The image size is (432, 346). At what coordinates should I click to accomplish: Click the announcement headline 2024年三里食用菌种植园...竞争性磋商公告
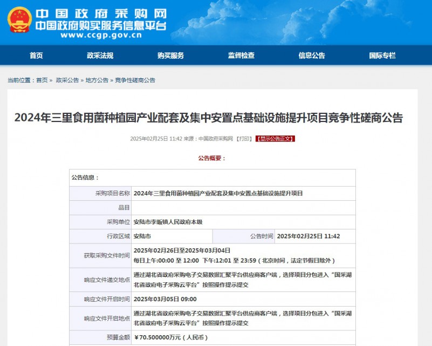(x=209, y=118)
